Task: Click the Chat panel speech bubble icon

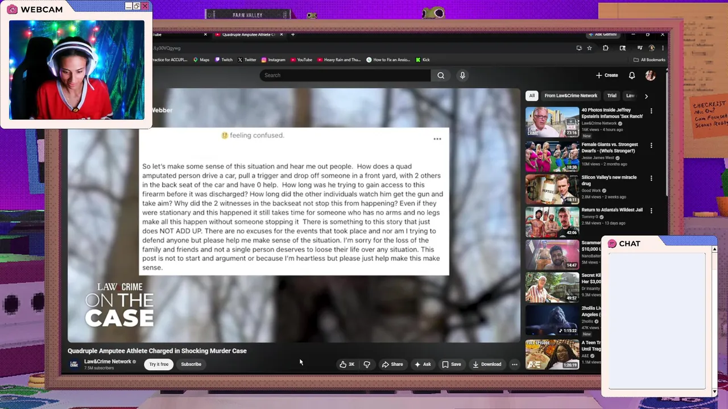Action: point(612,244)
